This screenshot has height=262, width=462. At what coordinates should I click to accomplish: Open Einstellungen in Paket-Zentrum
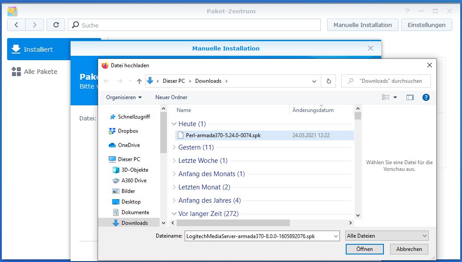[x=426, y=25]
